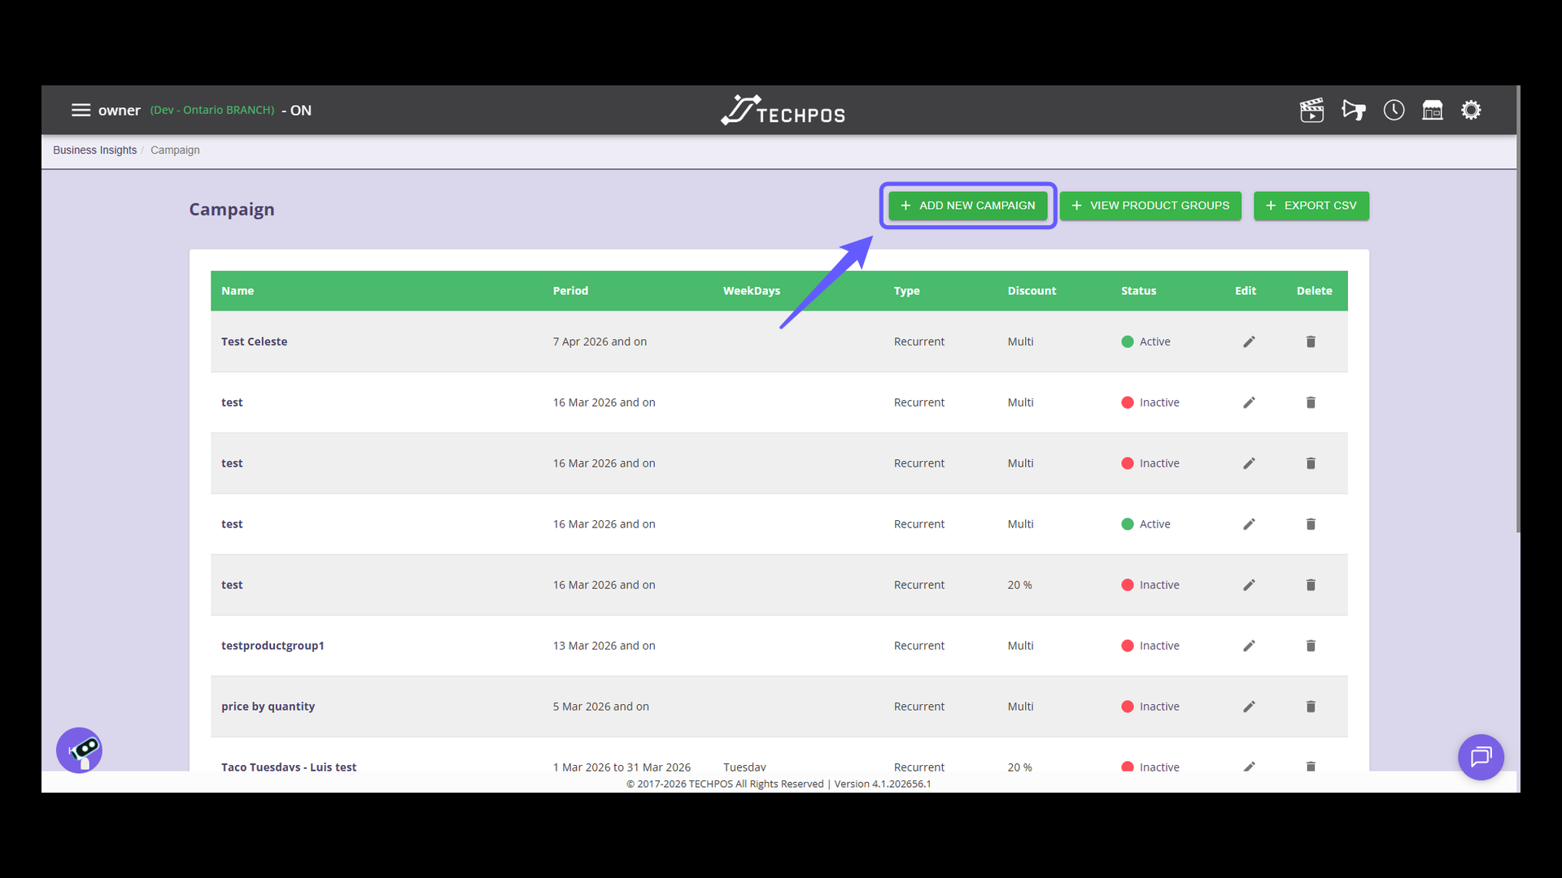
Task: Click Inactive status of price by quantity
Action: coord(1150,706)
